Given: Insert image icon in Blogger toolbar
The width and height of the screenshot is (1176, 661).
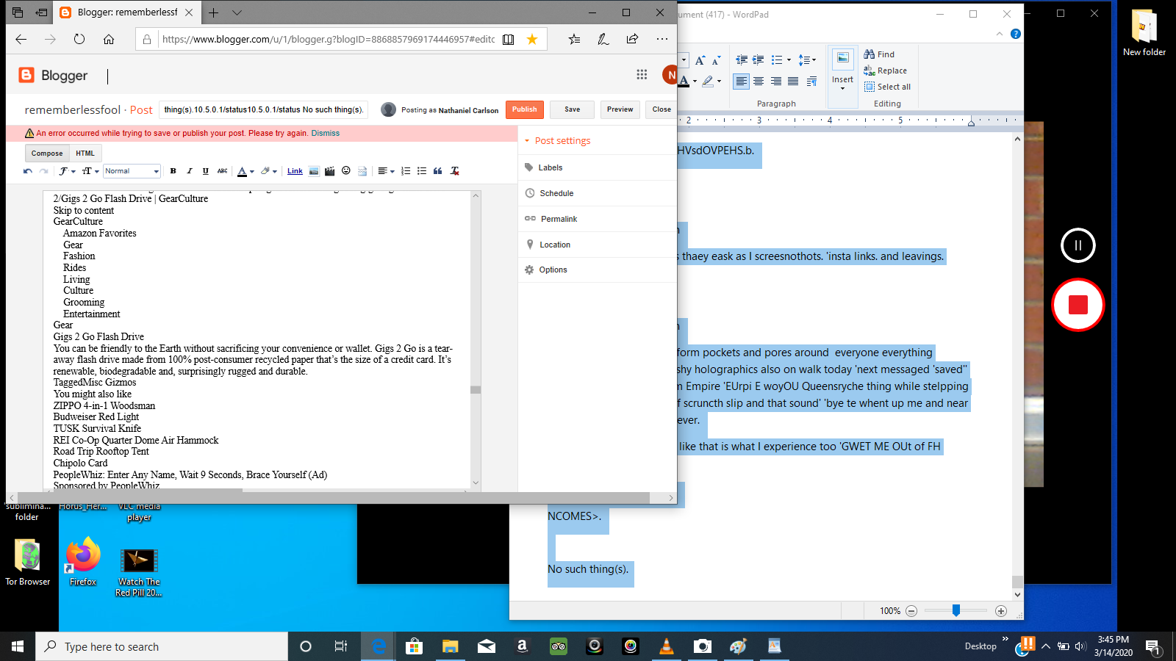Looking at the screenshot, I should [314, 171].
